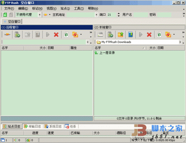Click the local pane up-folder green arrow icon
186x143 pixels.
tap(121, 34)
